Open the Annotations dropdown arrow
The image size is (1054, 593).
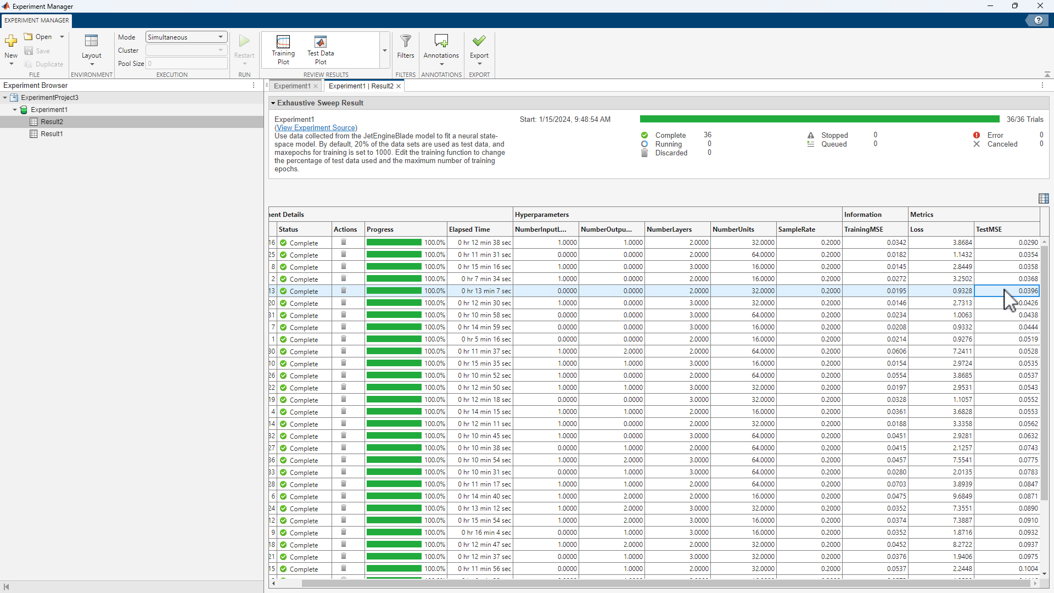click(x=441, y=64)
